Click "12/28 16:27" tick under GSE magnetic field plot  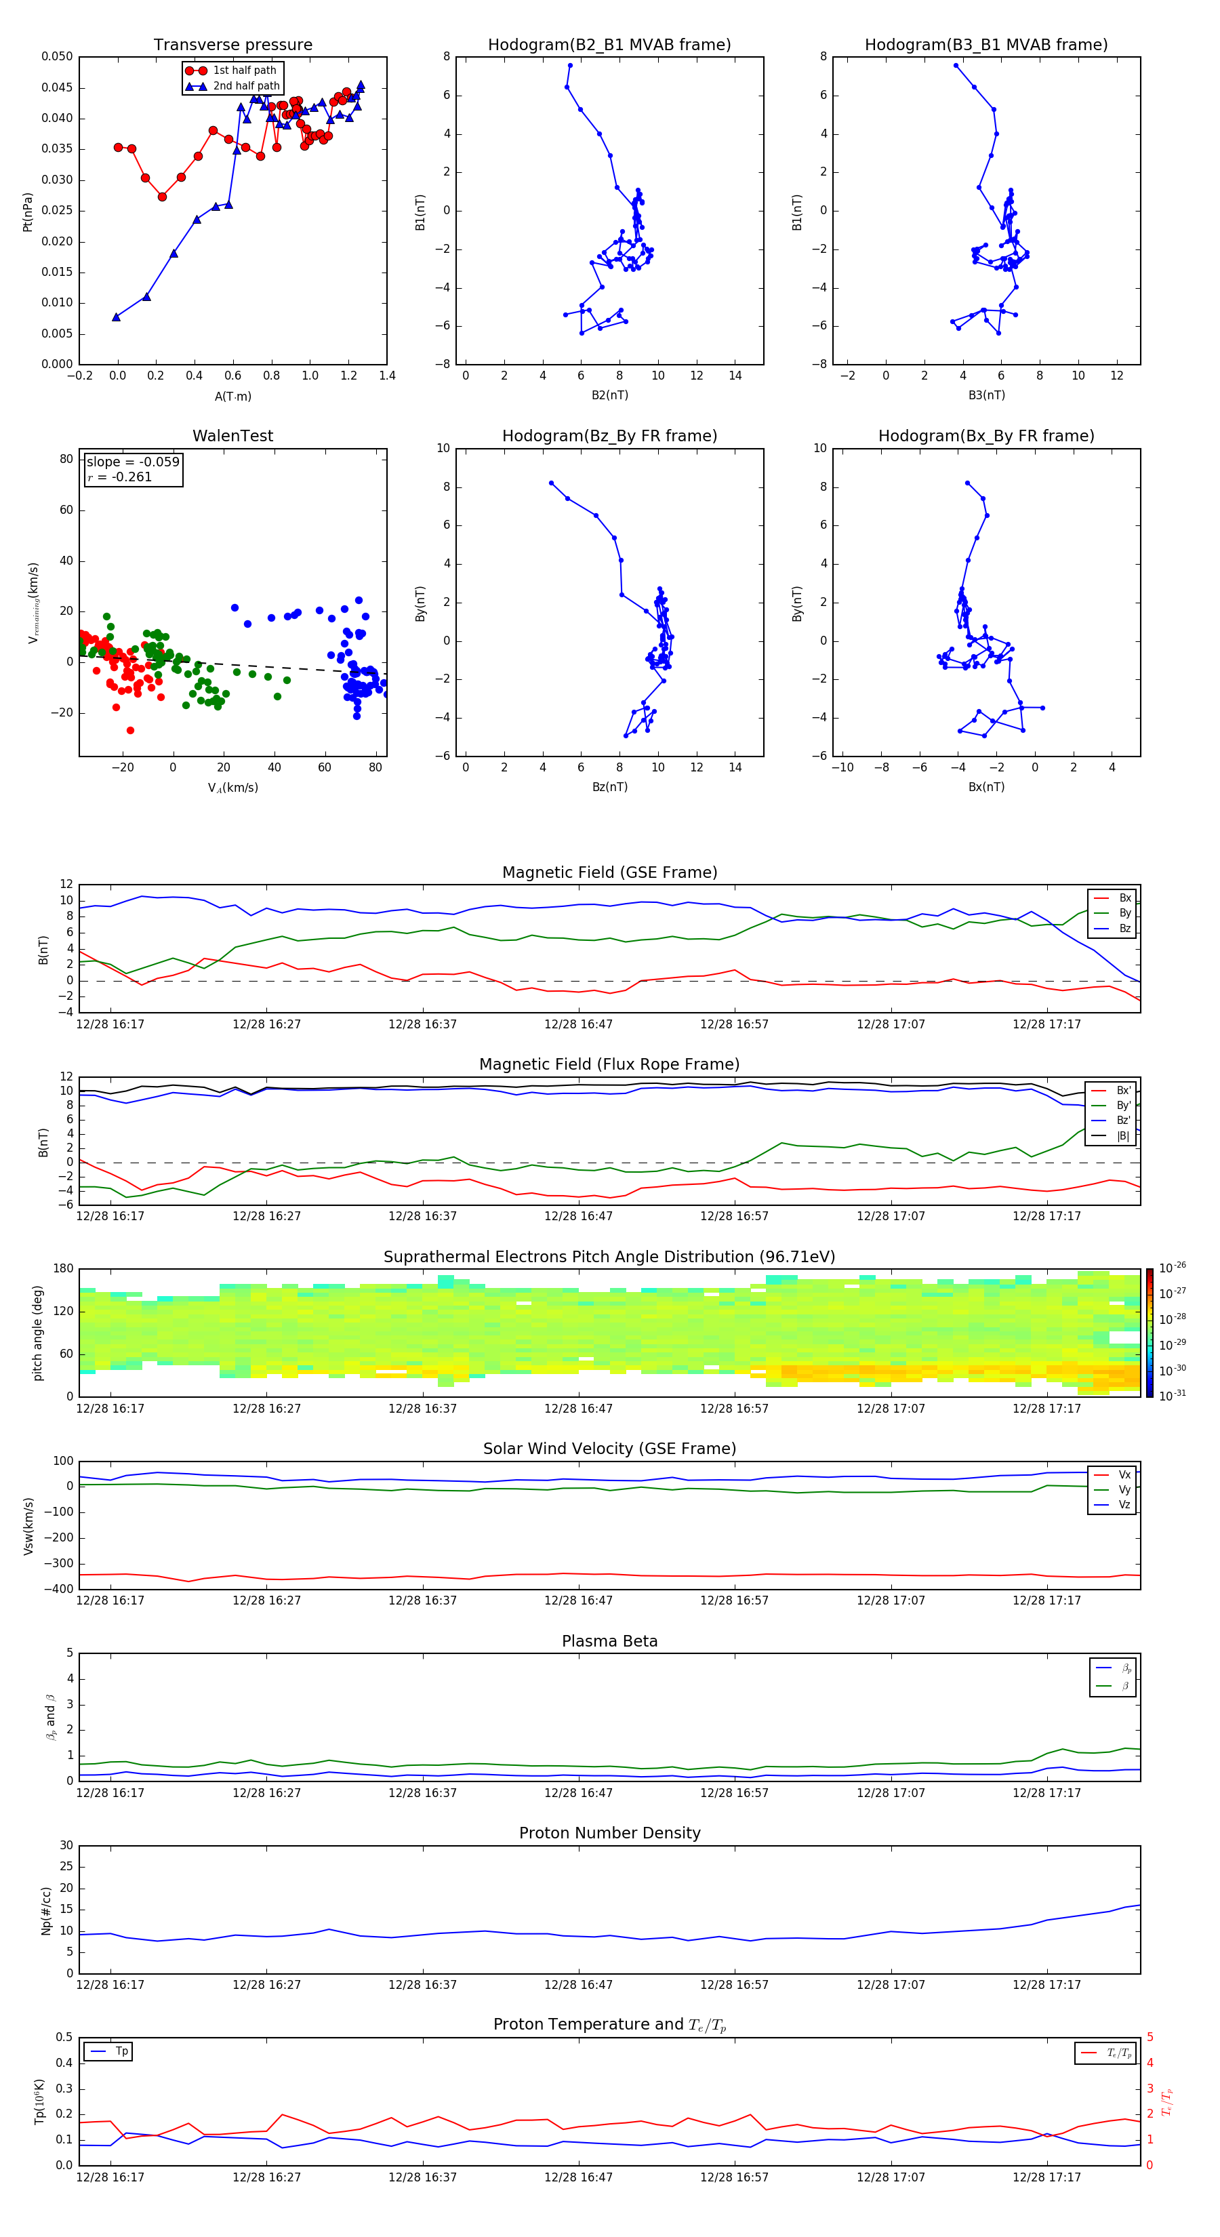(266, 1024)
